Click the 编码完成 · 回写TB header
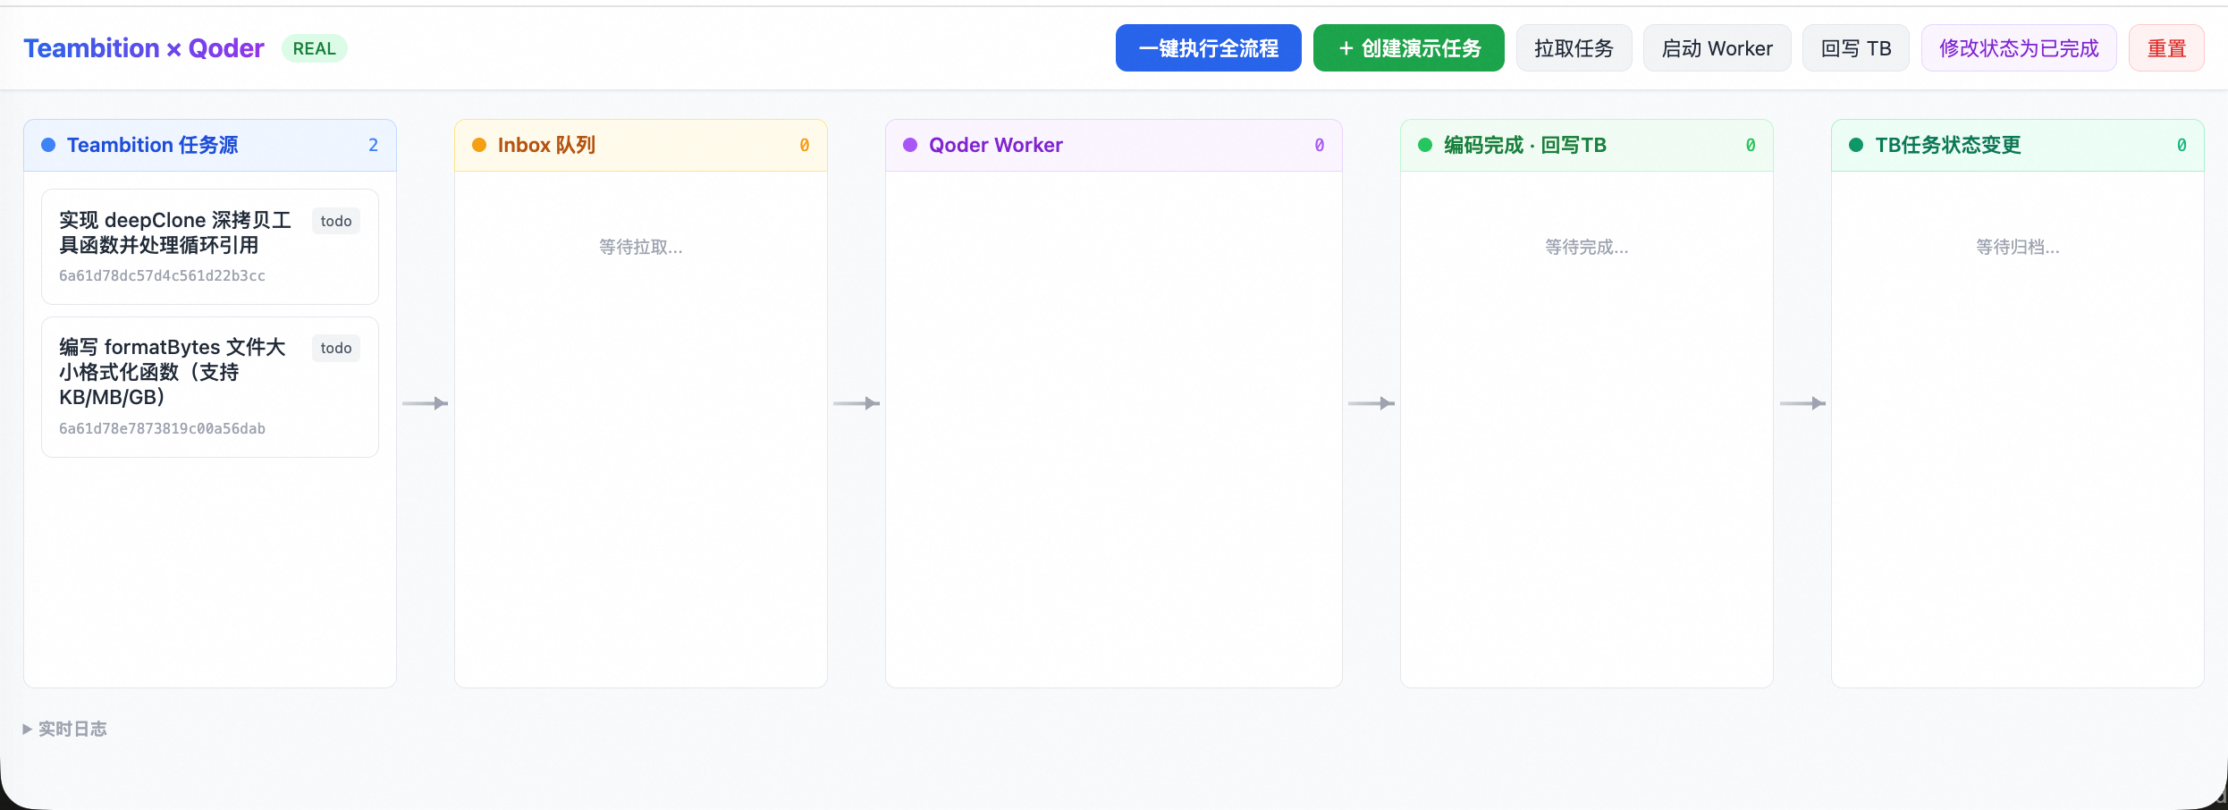The image size is (2228, 810). [1587, 145]
